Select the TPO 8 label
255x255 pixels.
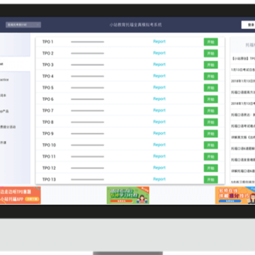48,122
